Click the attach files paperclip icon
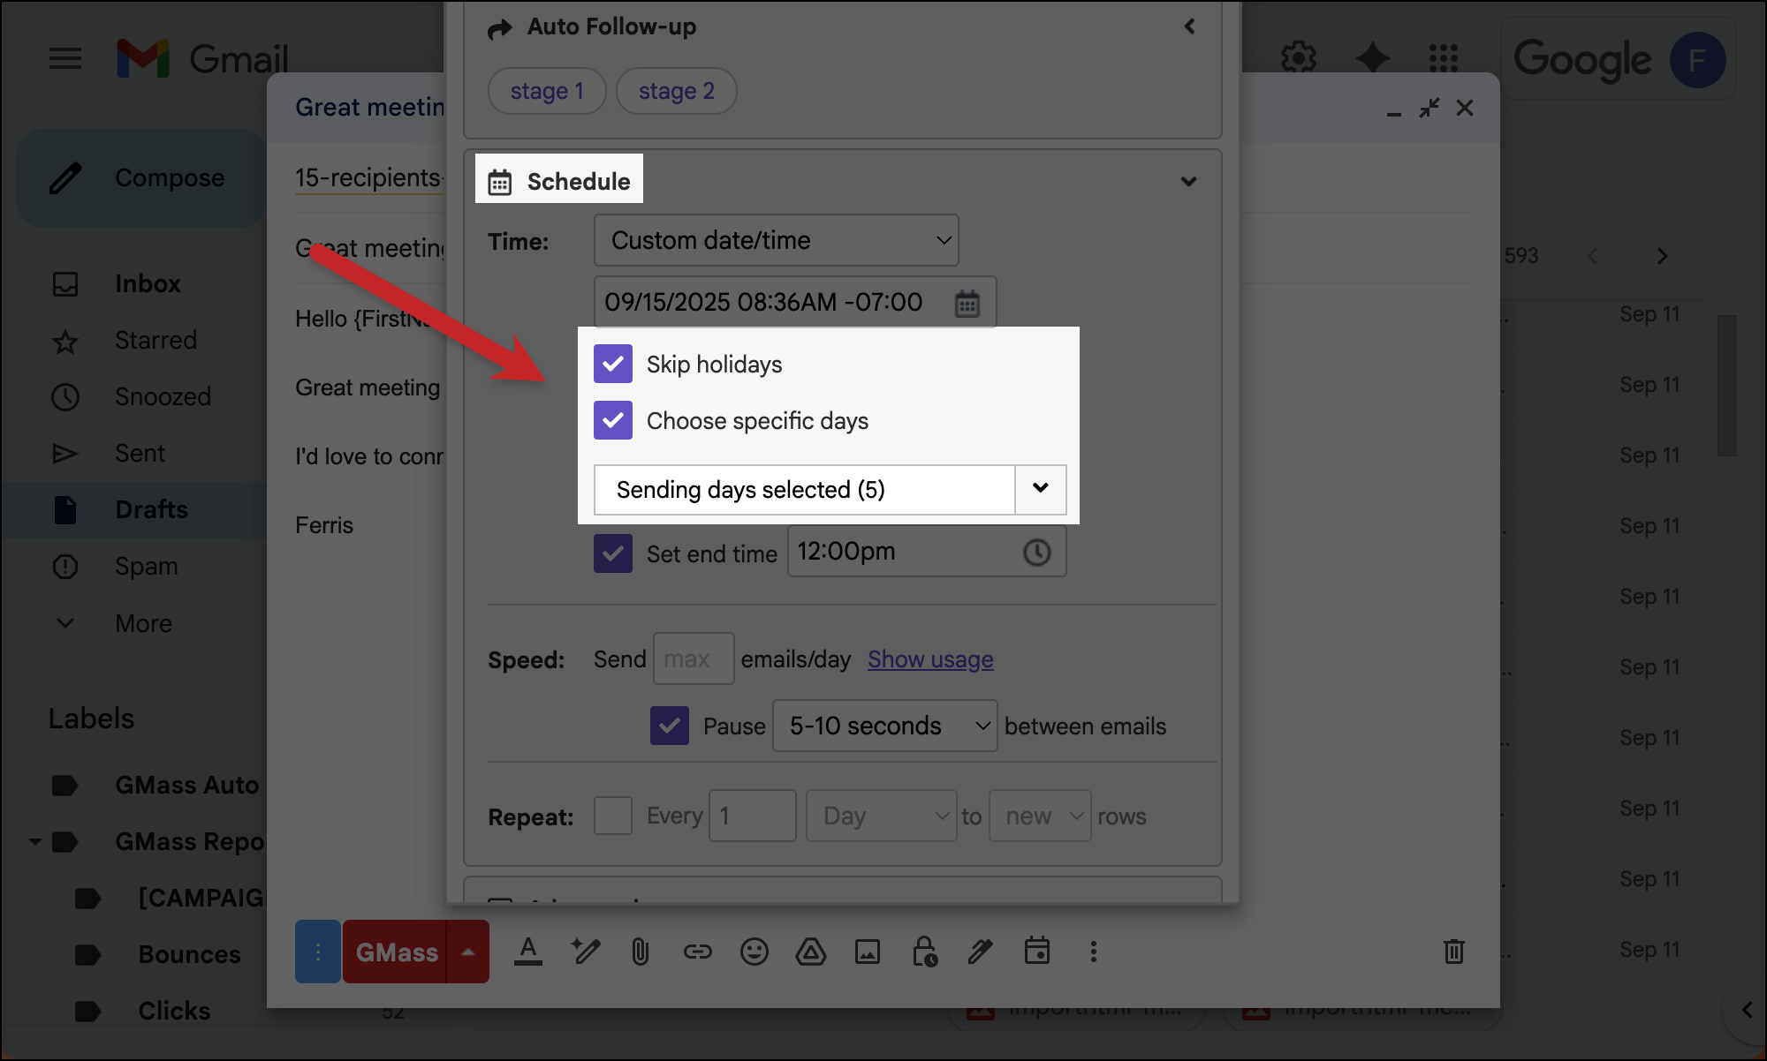Viewport: 1767px width, 1061px height. [641, 952]
